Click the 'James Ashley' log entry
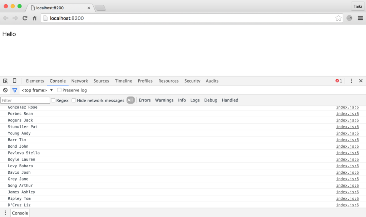366x217 pixels. coord(21,192)
